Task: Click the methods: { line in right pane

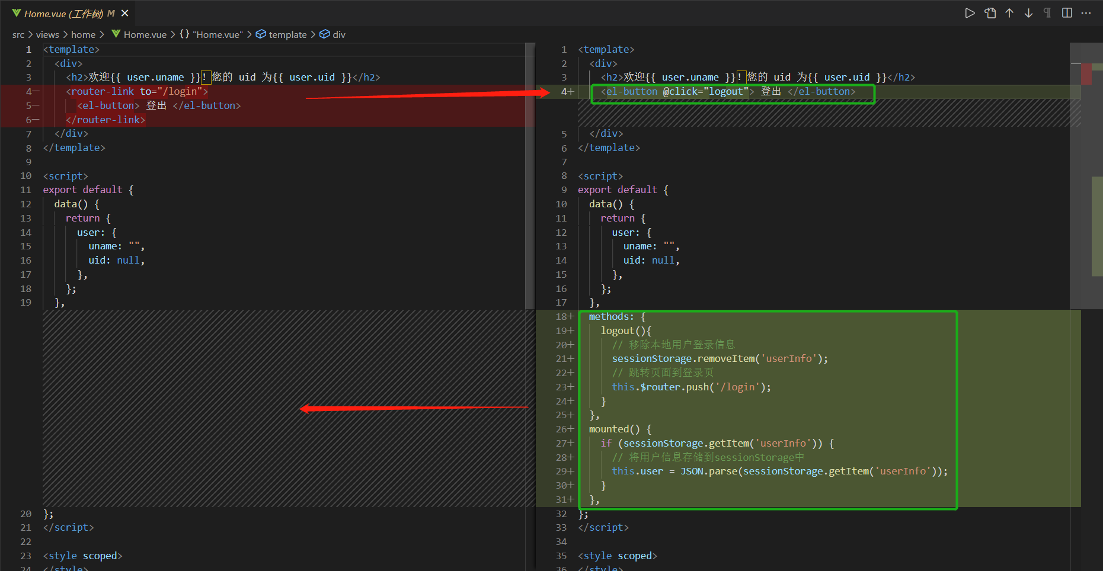Action: (x=617, y=317)
